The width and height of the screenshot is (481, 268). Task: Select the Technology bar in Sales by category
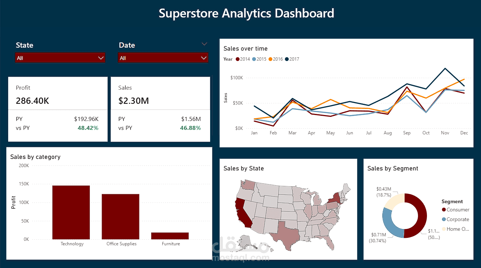[x=71, y=211]
